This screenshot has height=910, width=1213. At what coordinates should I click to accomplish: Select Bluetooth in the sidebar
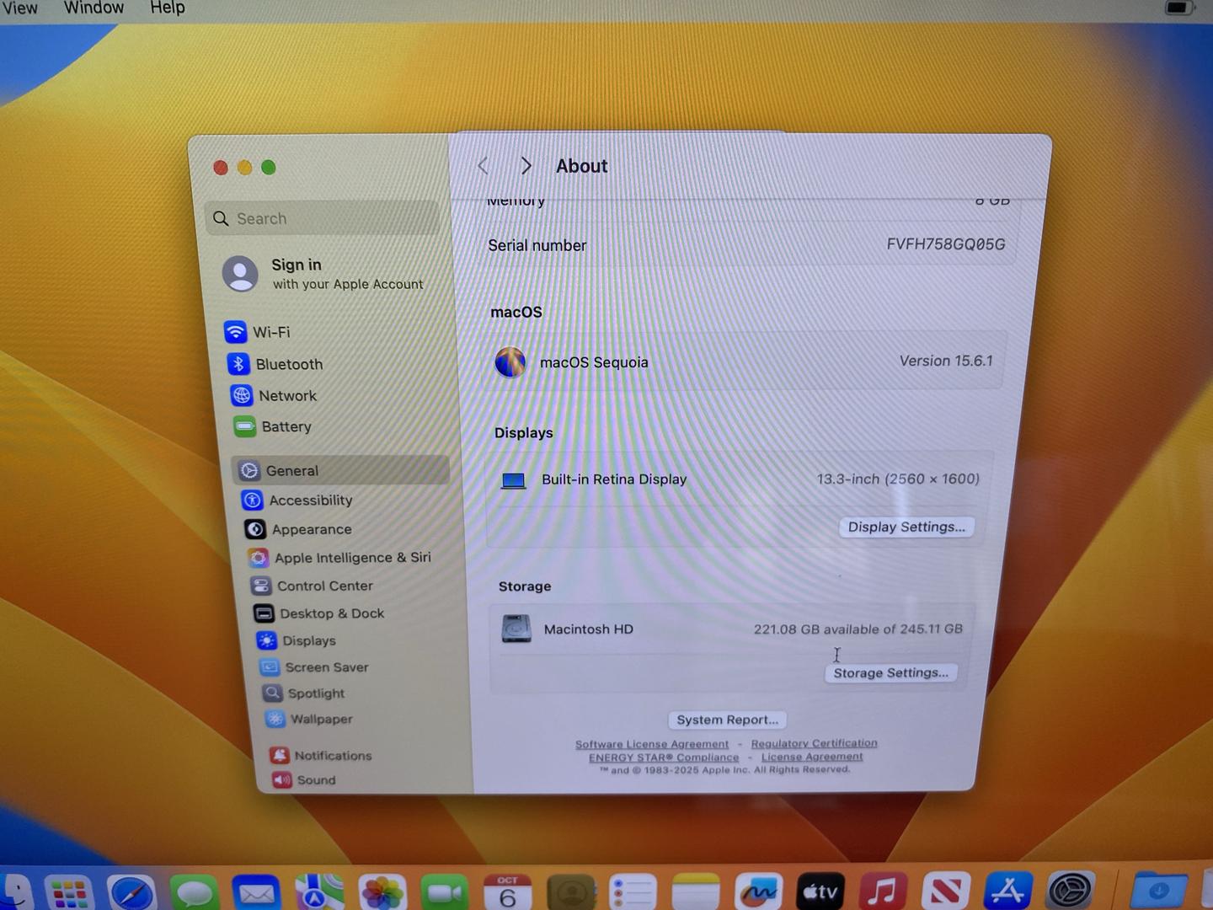[288, 364]
